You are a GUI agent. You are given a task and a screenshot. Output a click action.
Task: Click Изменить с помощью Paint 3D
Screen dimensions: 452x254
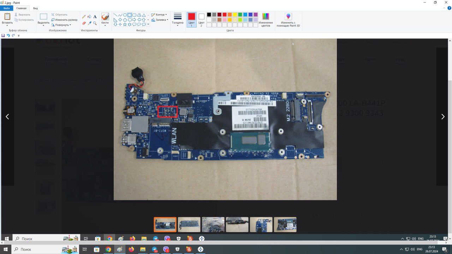(289, 19)
